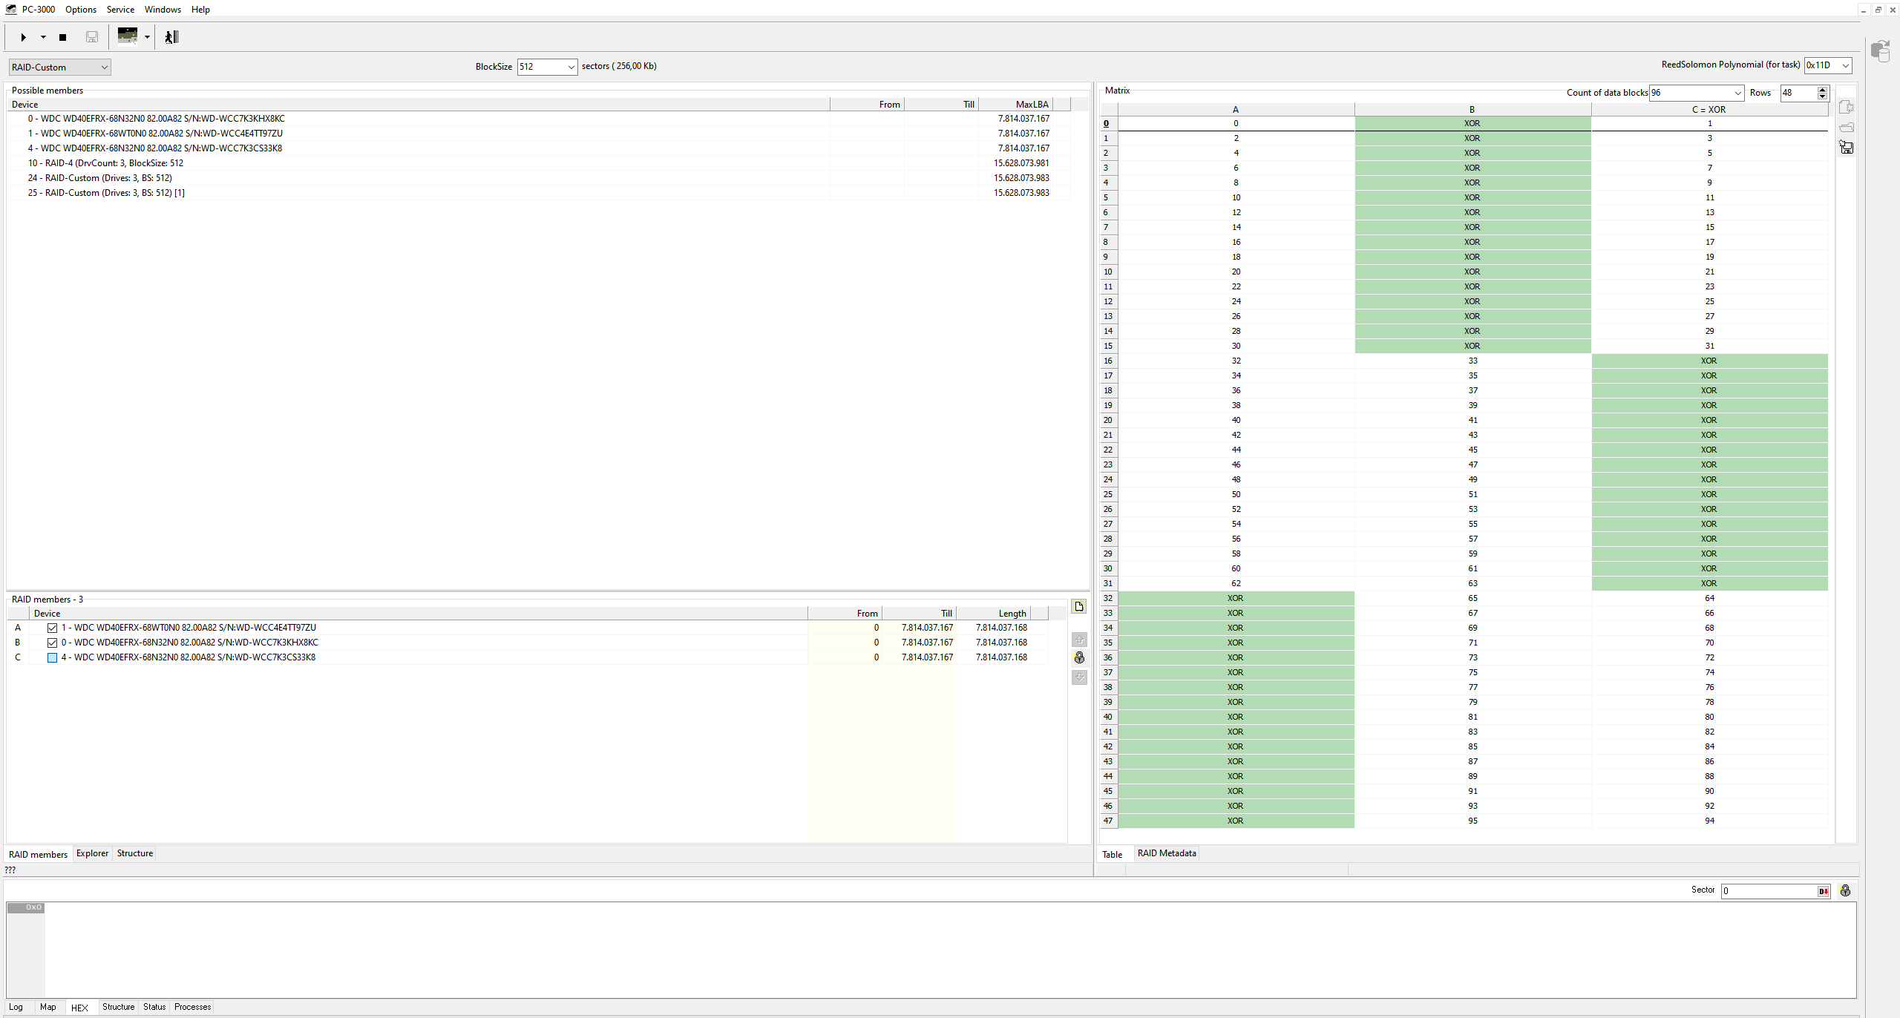The height and width of the screenshot is (1018, 1900).
Task: Click the new matrix document icon beside the matrix
Action: coord(1847,108)
